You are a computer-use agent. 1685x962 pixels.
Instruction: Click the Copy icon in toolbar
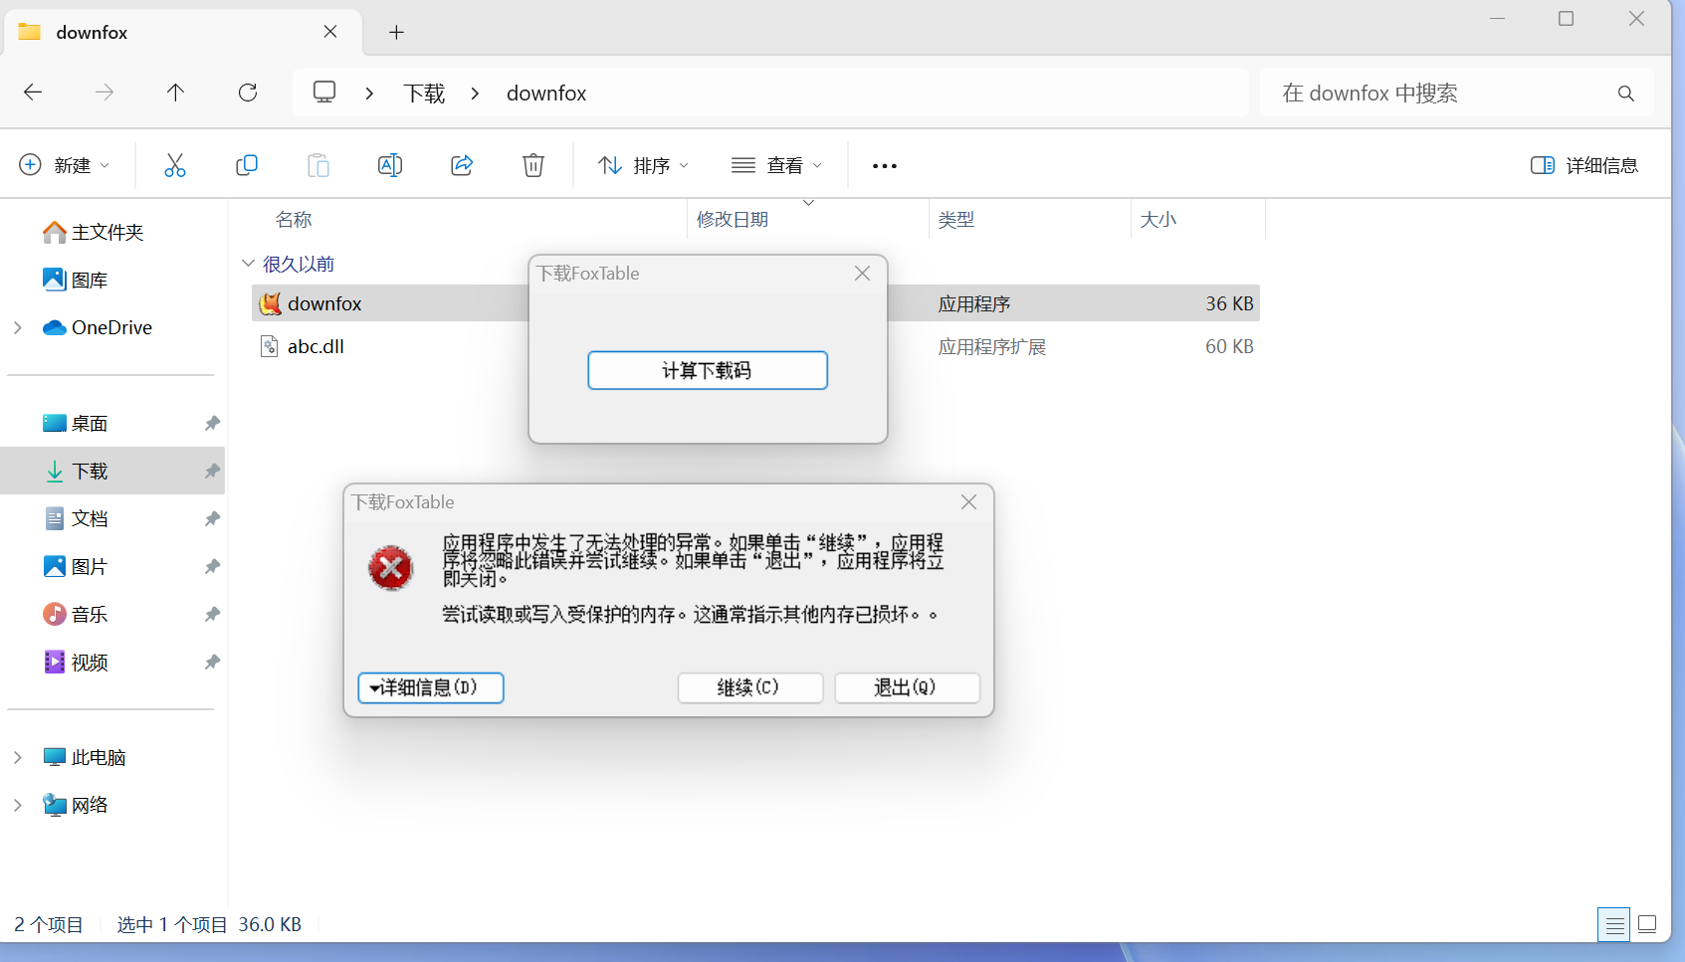(247, 165)
